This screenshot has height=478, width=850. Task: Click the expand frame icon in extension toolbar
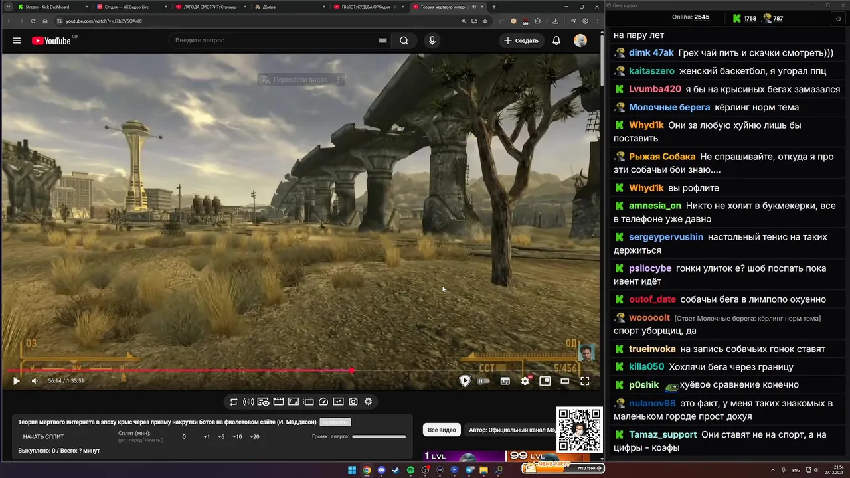294,402
